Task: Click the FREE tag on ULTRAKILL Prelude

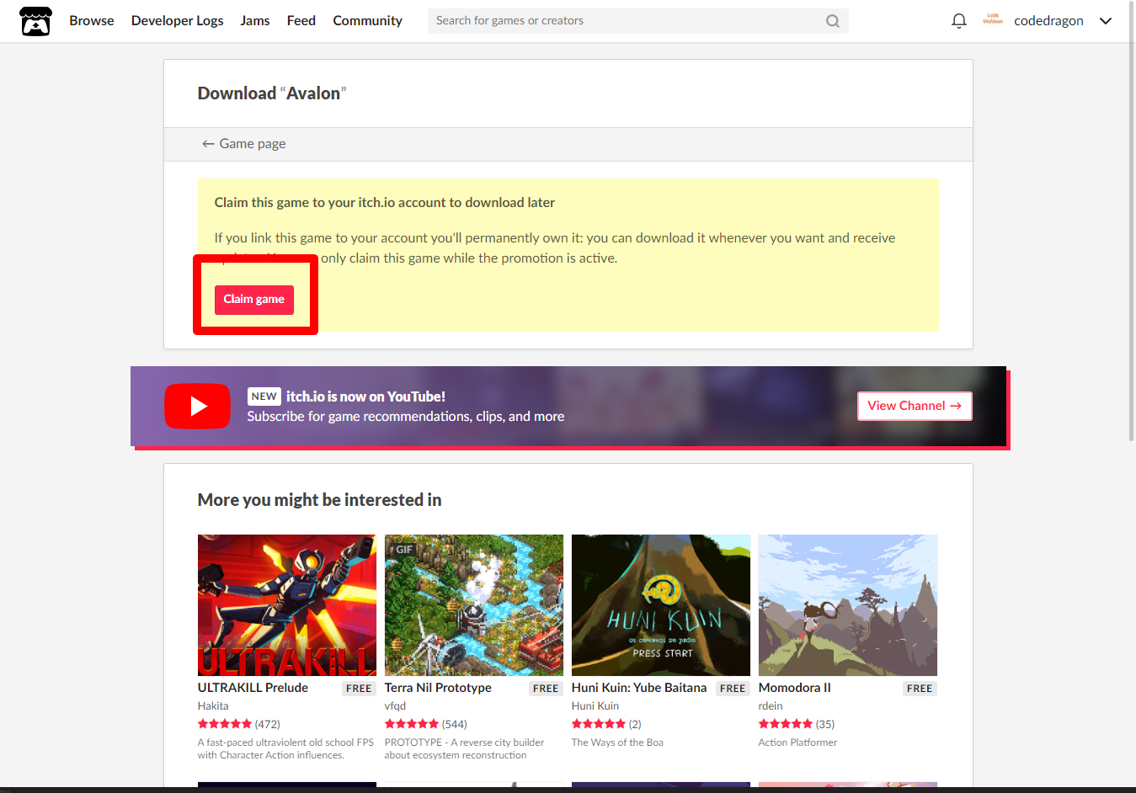Action: coord(359,689)
